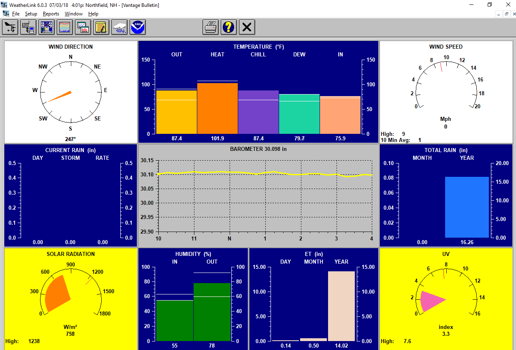Viewport: 516px width, 350px height.
Task: Click the CHILL temperature column label
Action: pyautogui.click(x=258, y=54)
